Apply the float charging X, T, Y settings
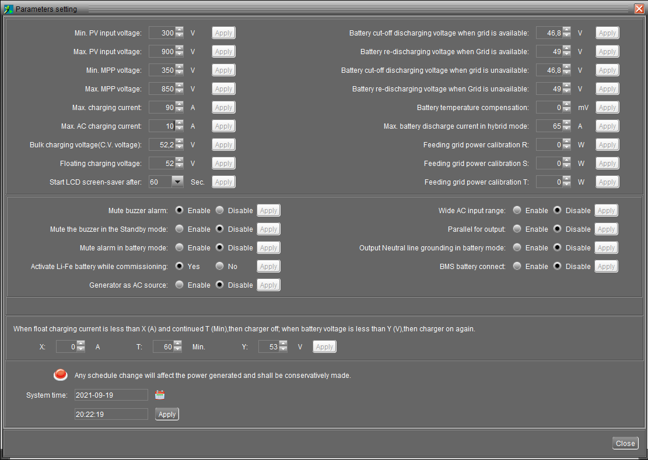 point(324,347)
